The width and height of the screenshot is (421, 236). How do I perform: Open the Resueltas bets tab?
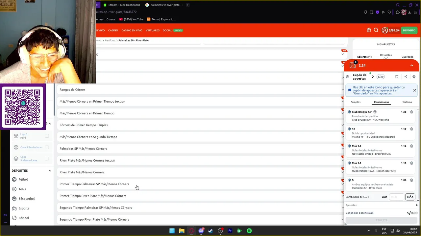[x=386, y=57]
